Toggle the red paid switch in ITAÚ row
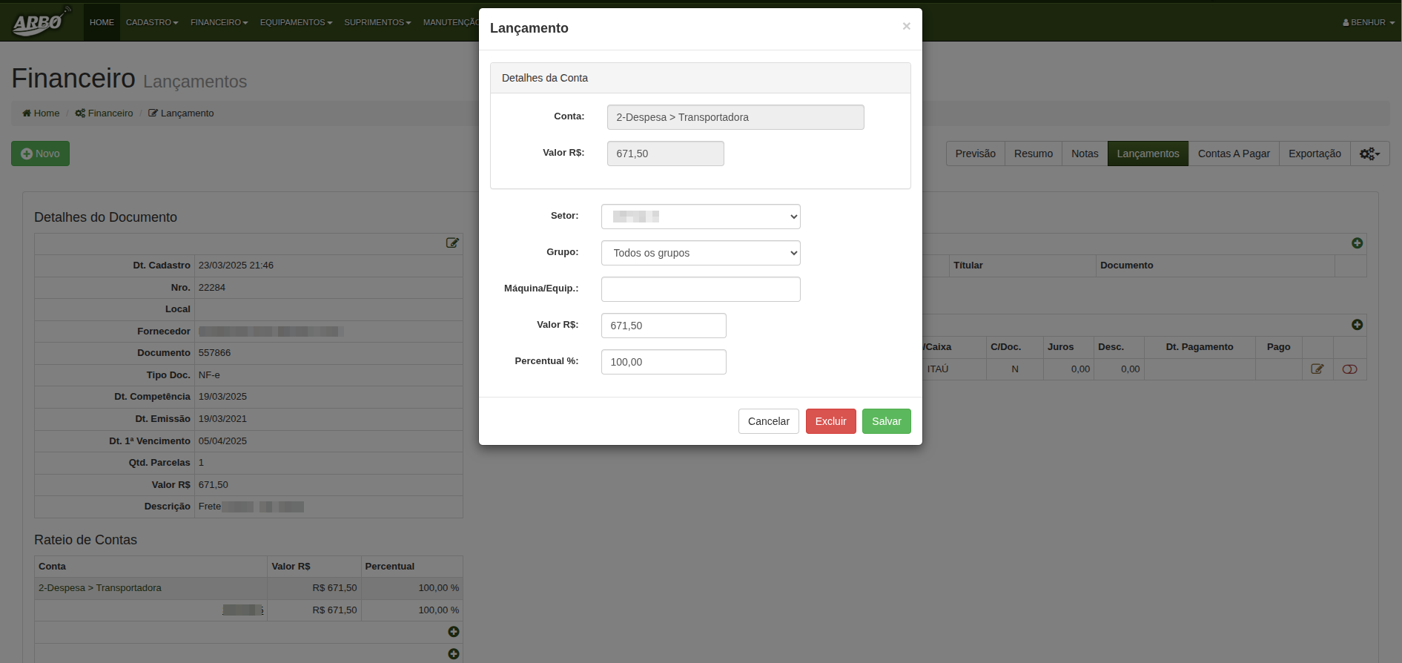This screenshot has width=1402, height=663. point(1349,369)
